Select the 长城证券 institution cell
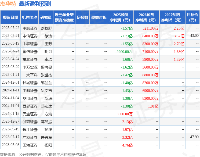This screenshot has width=200, height=157. [30, 83]
